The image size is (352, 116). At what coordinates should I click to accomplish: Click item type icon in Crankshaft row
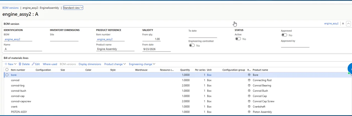[x=249, y=106]
